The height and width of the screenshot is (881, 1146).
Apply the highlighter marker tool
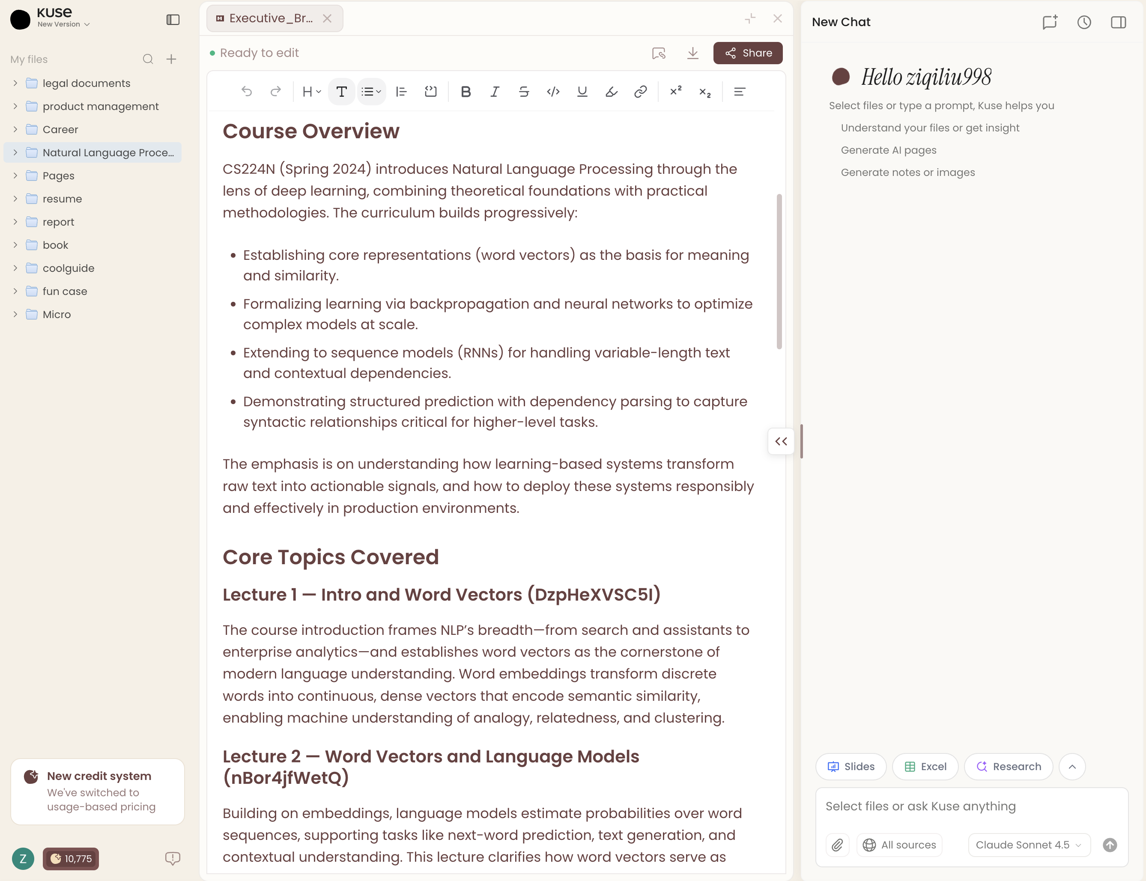611,92
